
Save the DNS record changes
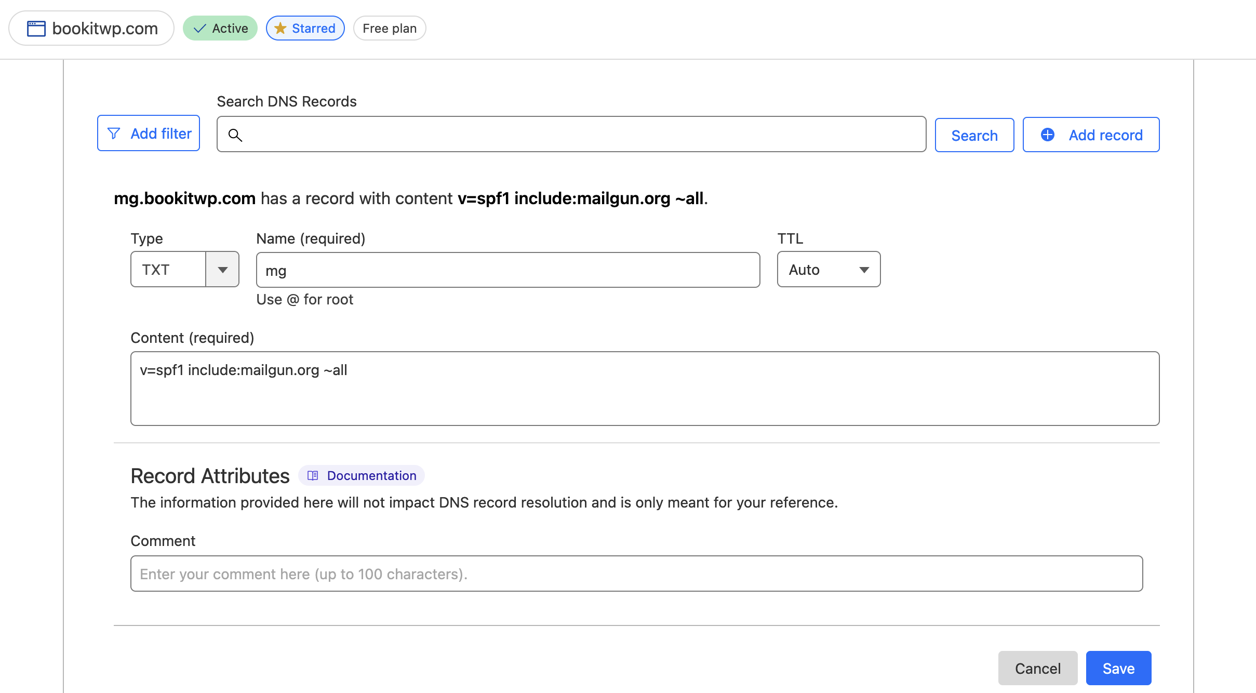click(x=1118, y=668)
